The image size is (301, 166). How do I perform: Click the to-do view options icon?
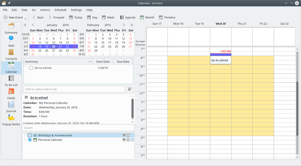click(130, 89)
